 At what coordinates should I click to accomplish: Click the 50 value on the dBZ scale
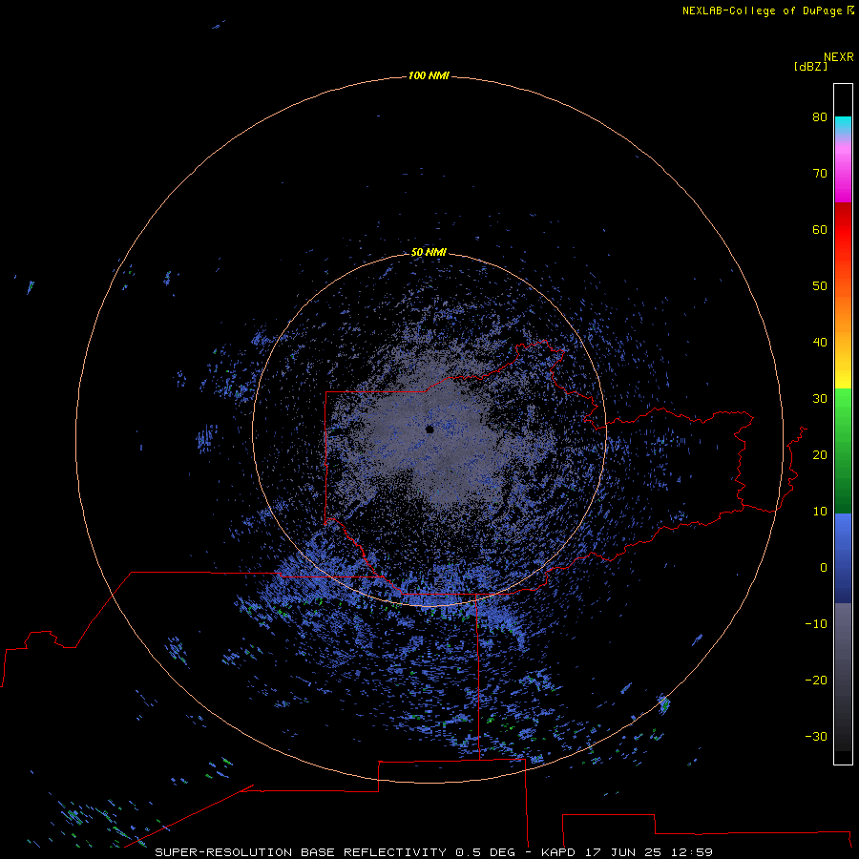pyautogui.click(x=820, y=286)
